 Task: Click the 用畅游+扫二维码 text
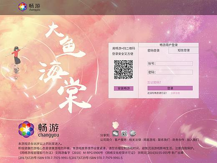tap(124, 48)
